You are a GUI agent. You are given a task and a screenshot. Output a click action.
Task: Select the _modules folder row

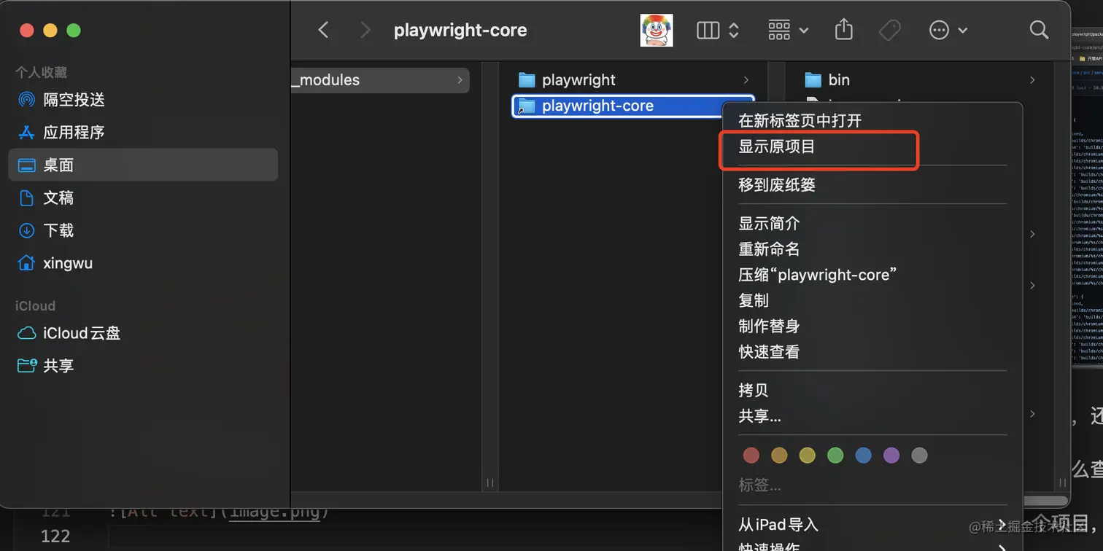pos(380,80)
